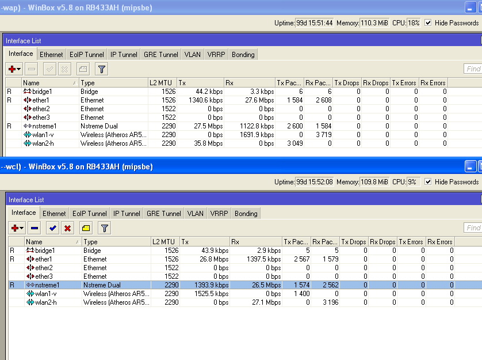
Task: Sort by Tx Drops column in top window
Action: click(x=347, y=83)
